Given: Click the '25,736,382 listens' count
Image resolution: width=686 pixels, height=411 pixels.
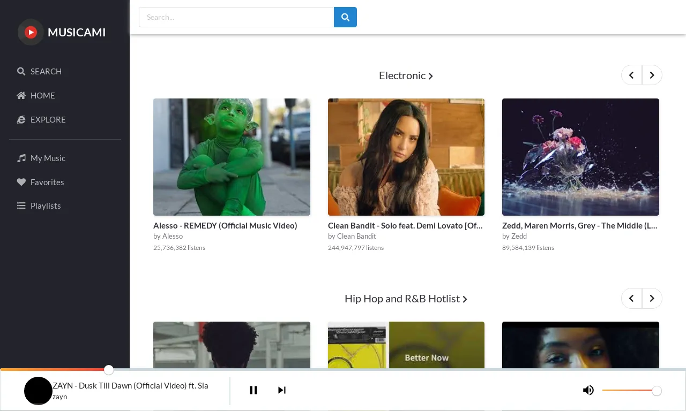Looking at the screenshot, I should coord(179,247).
